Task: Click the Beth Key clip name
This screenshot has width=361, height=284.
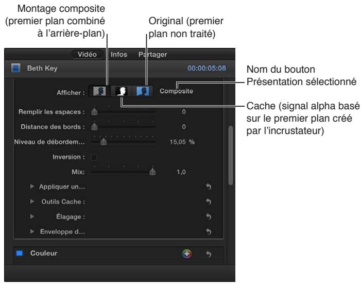Action: (x=42, y=69)
